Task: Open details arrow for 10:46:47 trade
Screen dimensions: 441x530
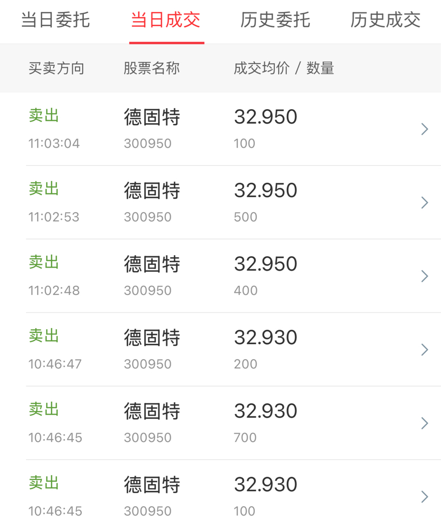Action: (425, 349)
